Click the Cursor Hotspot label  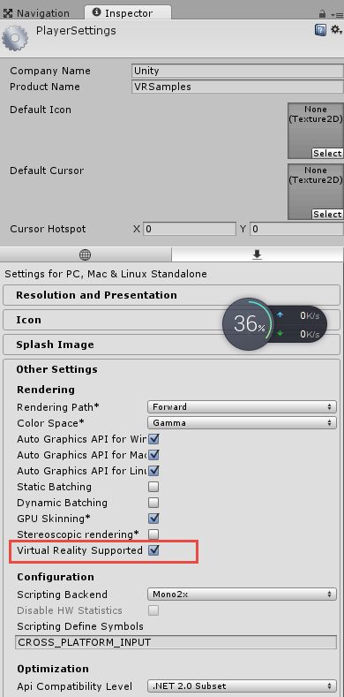[48, 230]
